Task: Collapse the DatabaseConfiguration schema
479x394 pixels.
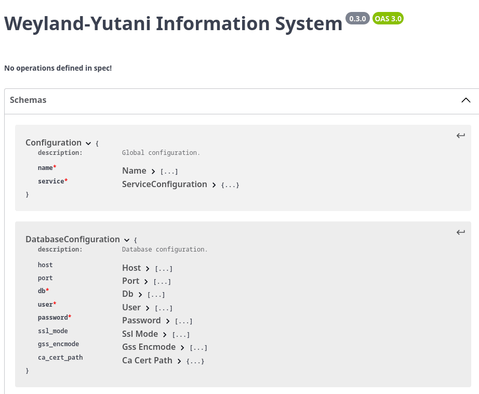Action: pos(127,240)
